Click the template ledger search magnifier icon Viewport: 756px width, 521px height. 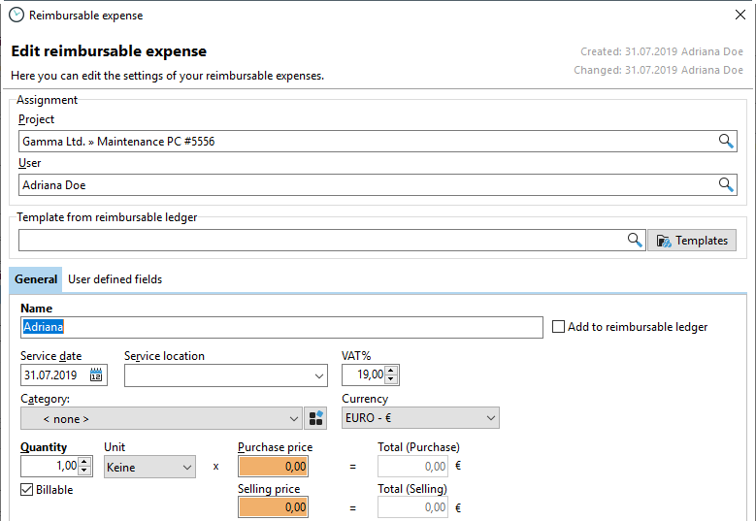(x=635, y=241)
